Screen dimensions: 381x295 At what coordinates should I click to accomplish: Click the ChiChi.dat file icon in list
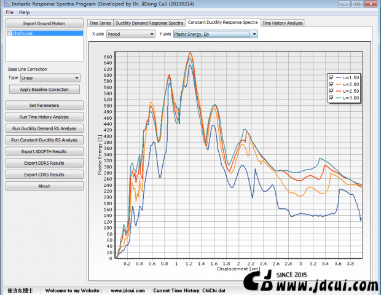click(x=9, y=34)
